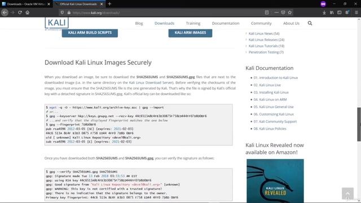Reload the current page
This screenshot has width=361, height=203.
[x=20, y=12]
